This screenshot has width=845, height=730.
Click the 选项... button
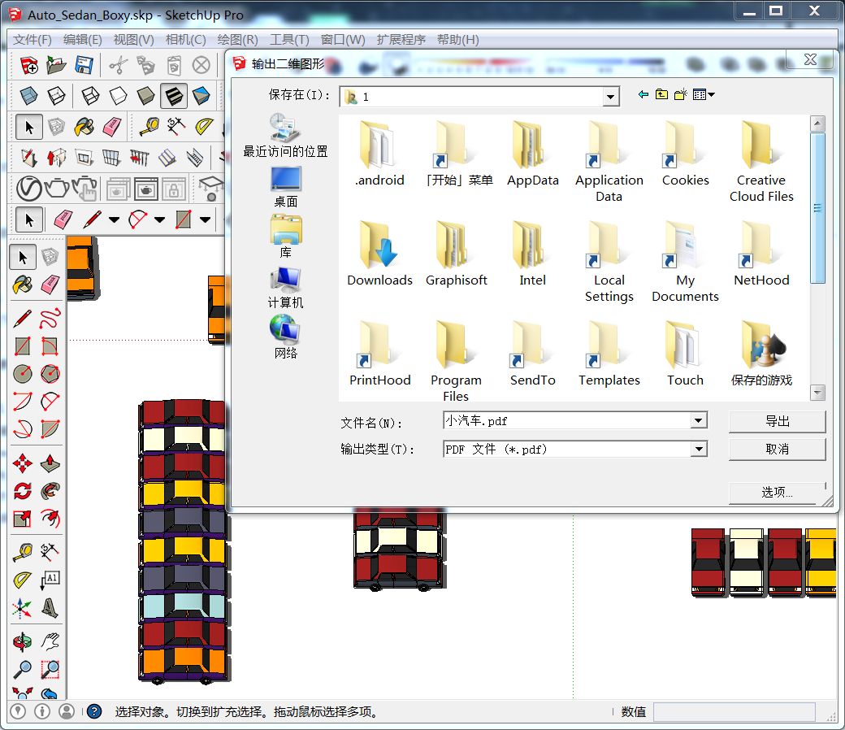click(777, 492)
